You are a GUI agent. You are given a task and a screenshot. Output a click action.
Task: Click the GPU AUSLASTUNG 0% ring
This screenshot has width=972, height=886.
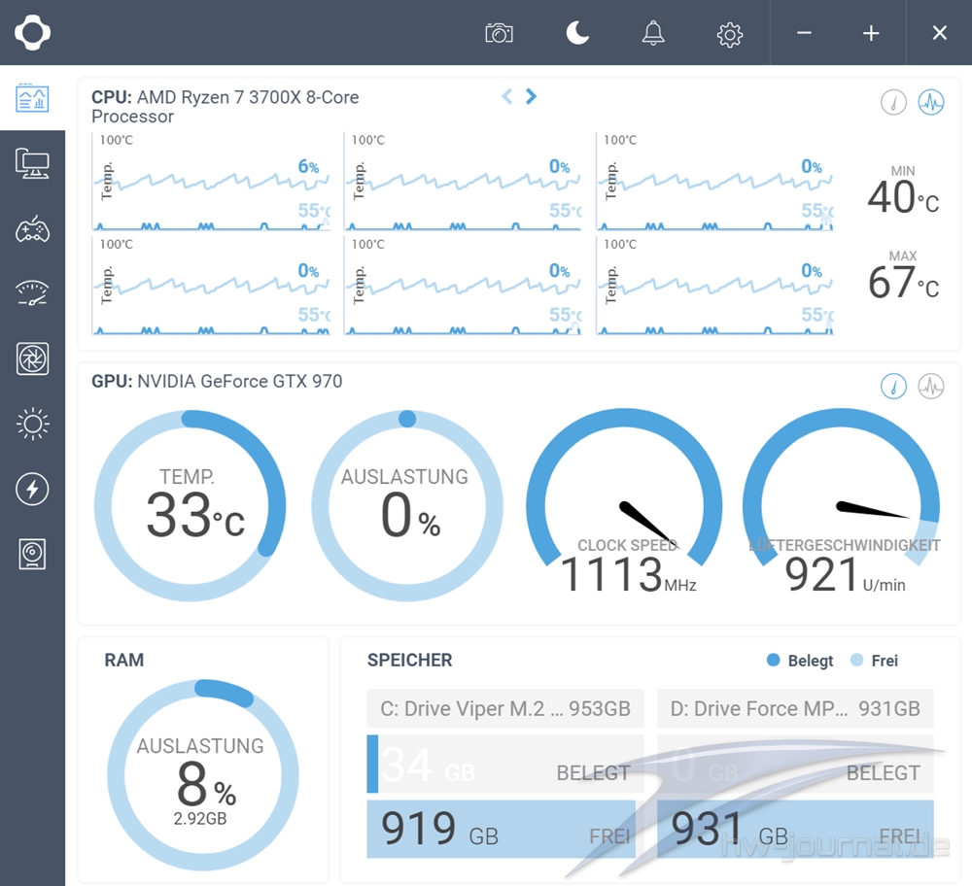[407, 505]
